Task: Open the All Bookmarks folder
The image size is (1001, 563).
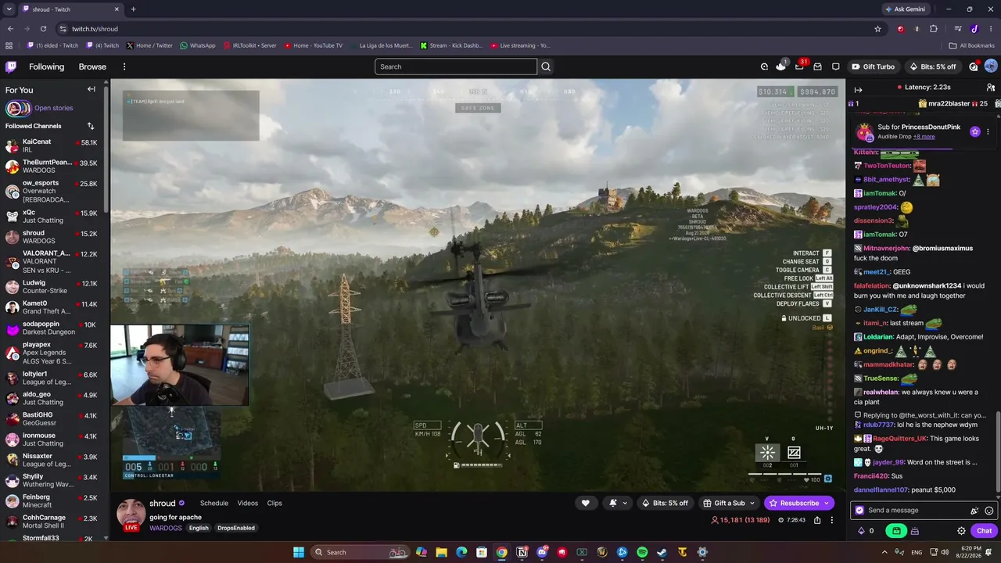Action: [x=971, y=45]
